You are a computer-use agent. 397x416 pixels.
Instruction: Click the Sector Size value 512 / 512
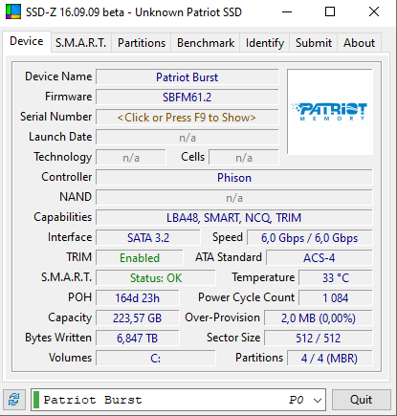pyautogui.click(x=319, y=339)
